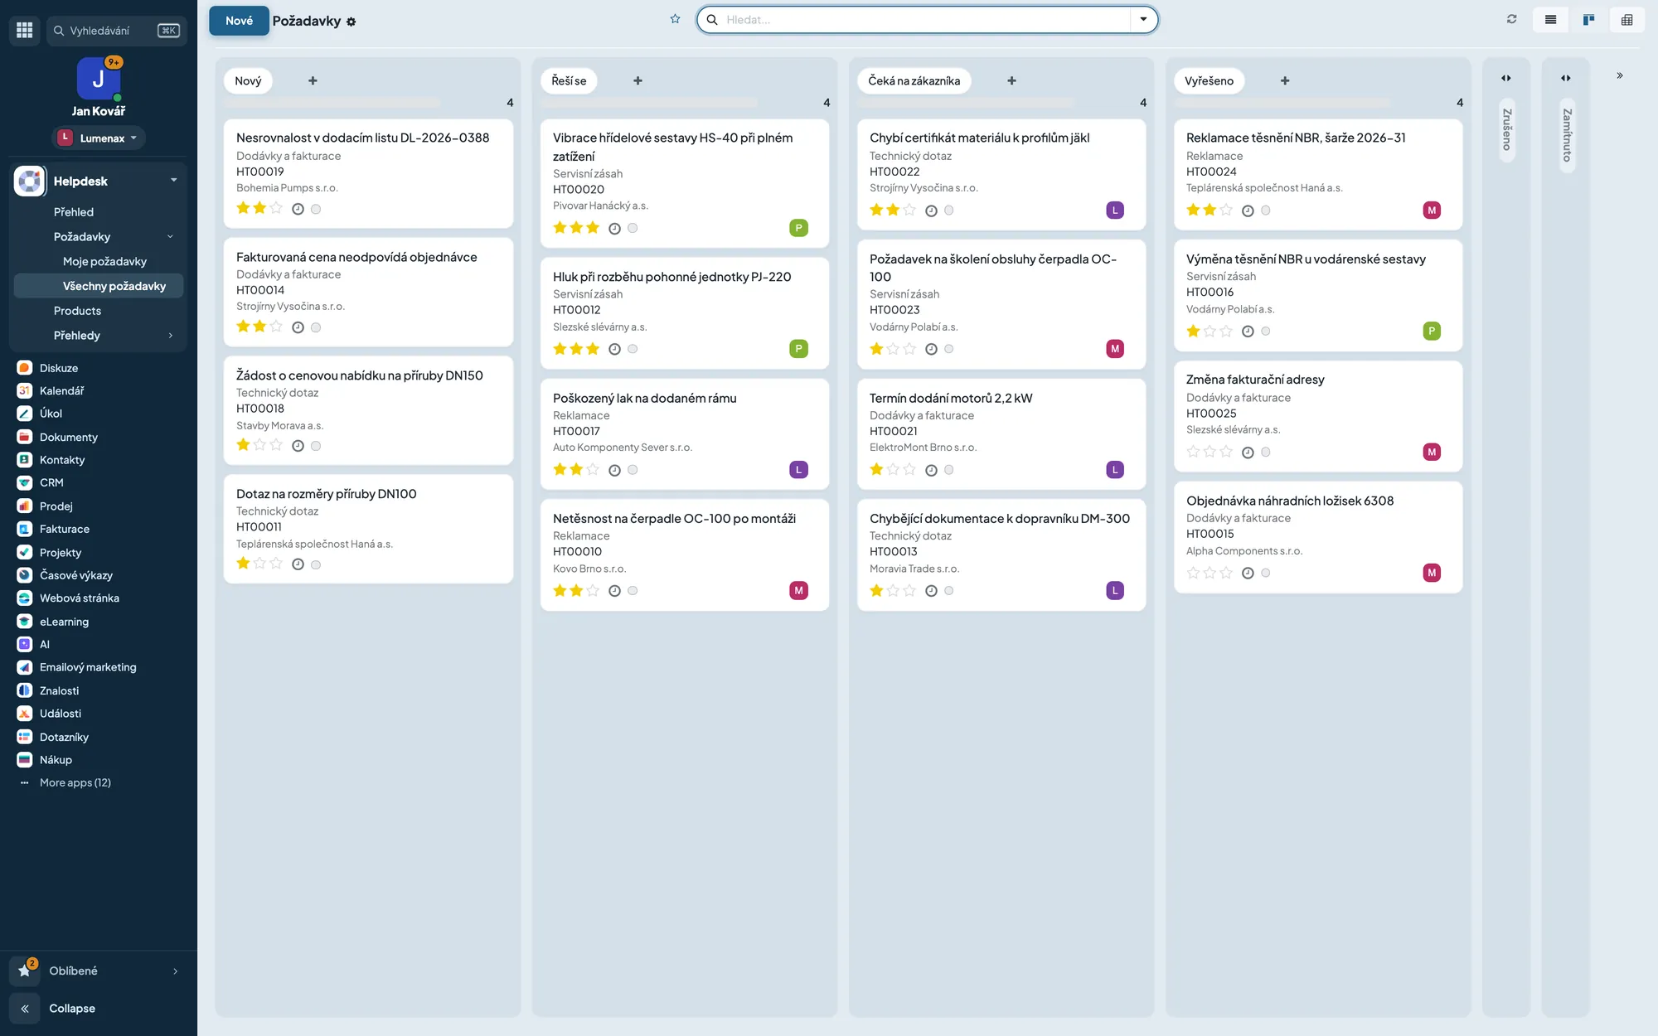The height and width of the screenshot is (1036, 1658).
Task: Open activity clock on HT00020 card
Action: click(614, 229)
